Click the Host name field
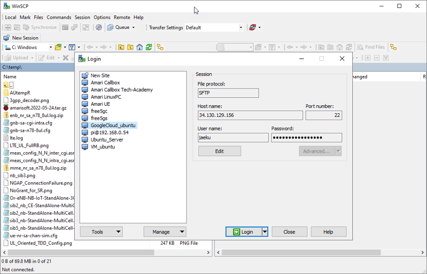The width and height of the screenshot is (427, 274). point(250,115)
